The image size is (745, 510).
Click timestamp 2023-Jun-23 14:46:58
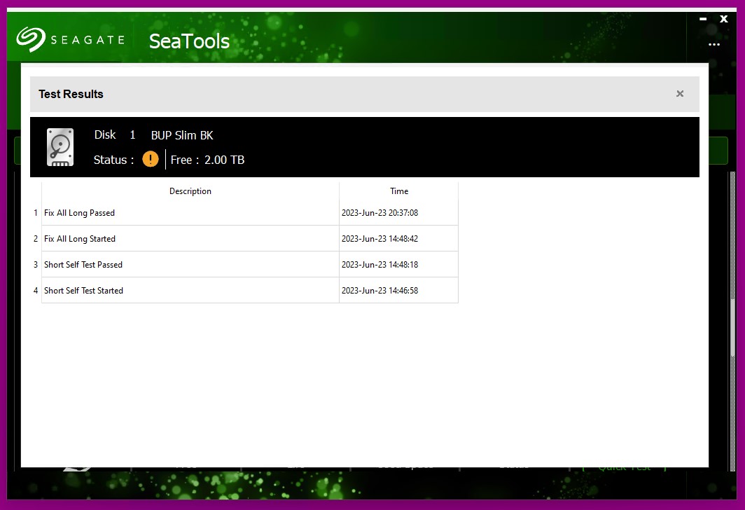coord(380,291)
